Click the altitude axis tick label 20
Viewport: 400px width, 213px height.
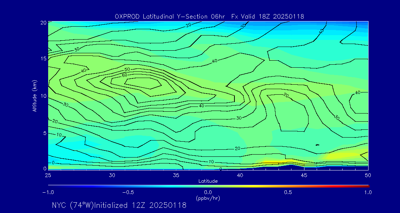43,23
